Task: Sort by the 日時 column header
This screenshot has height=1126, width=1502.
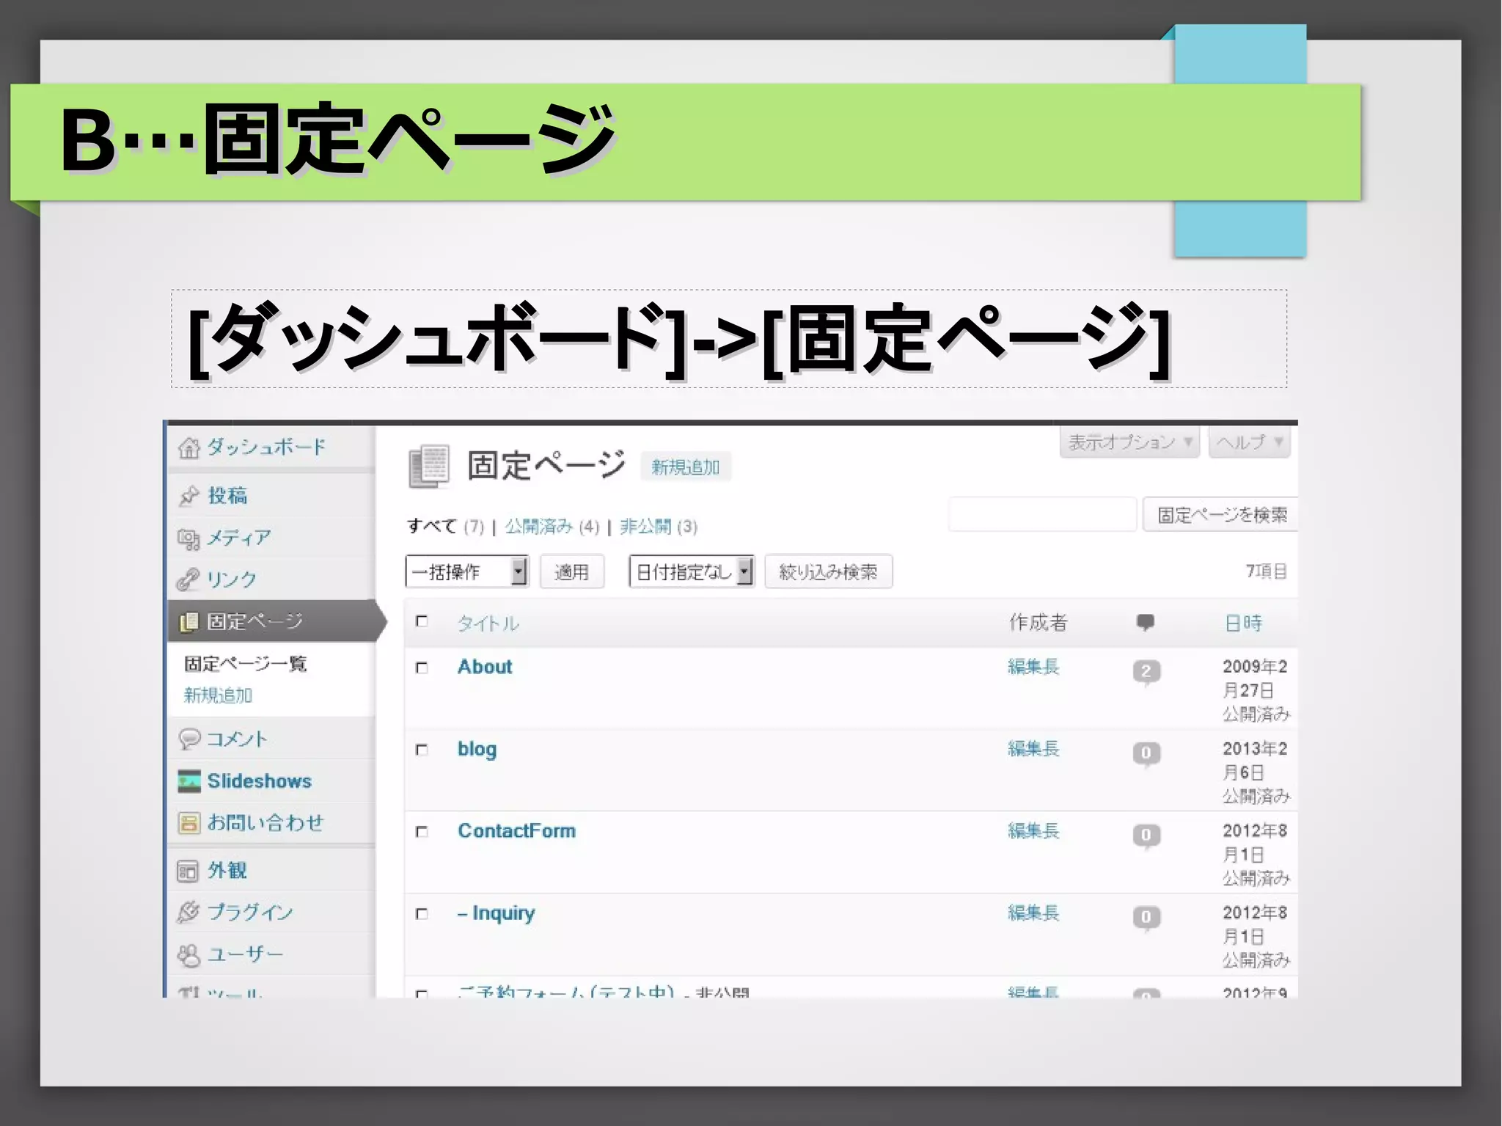Action: [1244, 624]
